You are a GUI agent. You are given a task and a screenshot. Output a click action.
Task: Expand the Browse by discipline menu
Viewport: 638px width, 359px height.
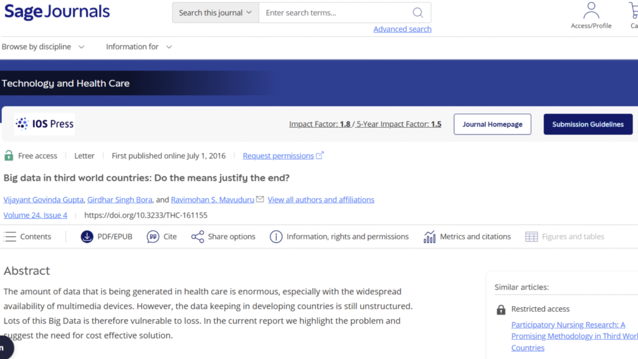(42, 47)
